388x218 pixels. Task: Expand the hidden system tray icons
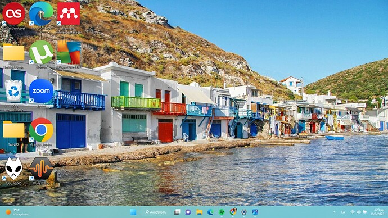click(x=335, y=212)
